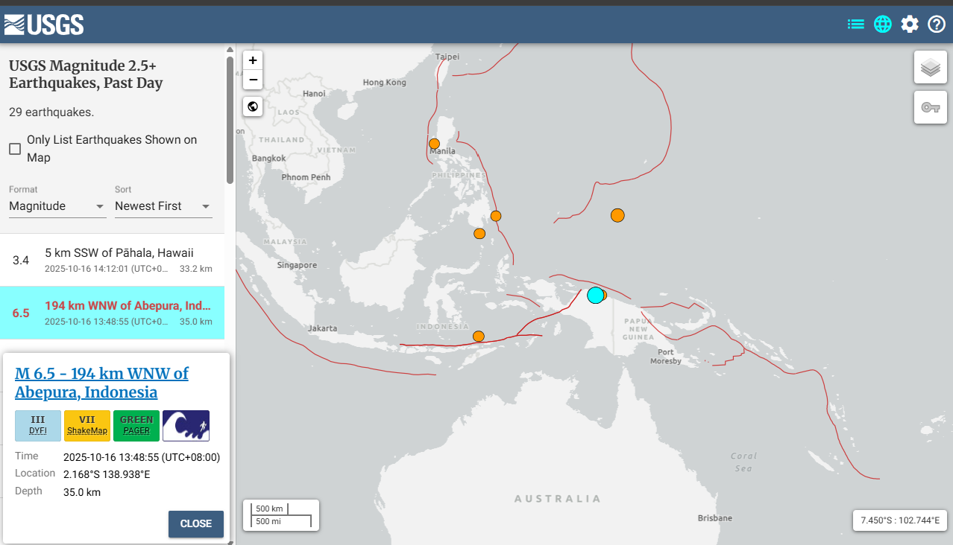Open help using the question mark icon
The height and width of the screenshot is (545, 953).
937,24
